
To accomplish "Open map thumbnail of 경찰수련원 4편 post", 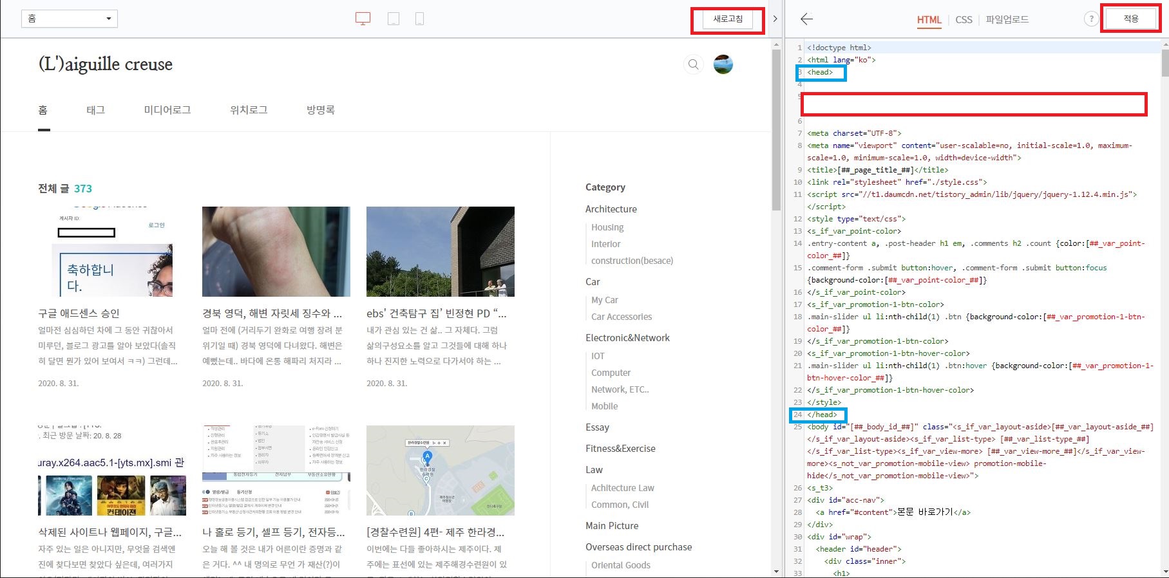I will pos(441,471).
